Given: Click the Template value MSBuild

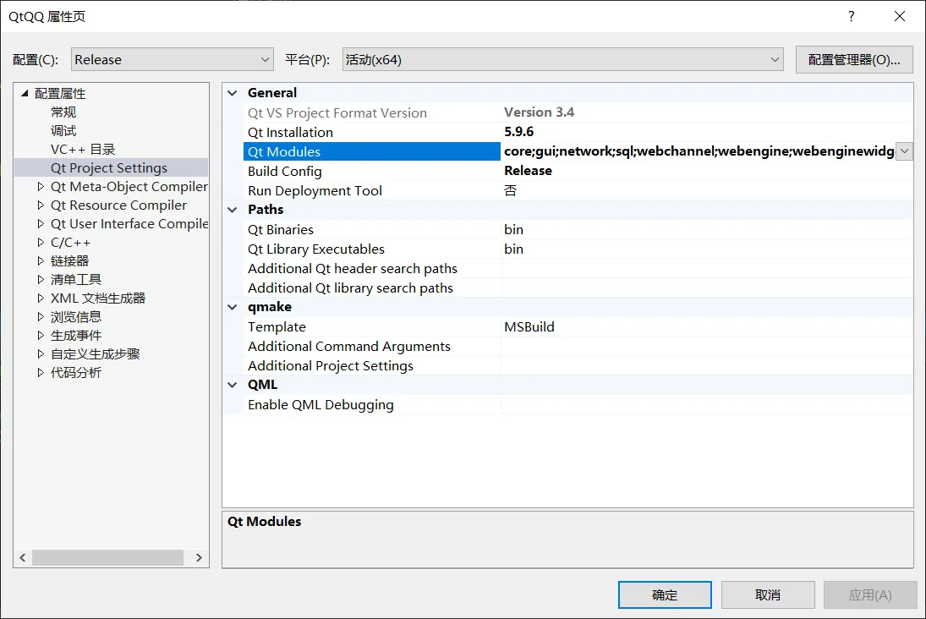Looking at the screenshot, I should [529, 327].
